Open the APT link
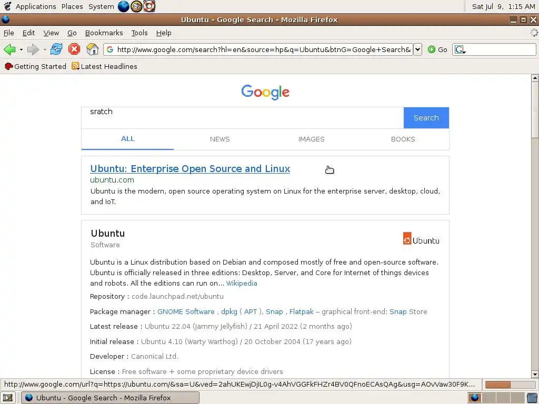This screenshot has width=539, height=404. [x=251, y=311]
